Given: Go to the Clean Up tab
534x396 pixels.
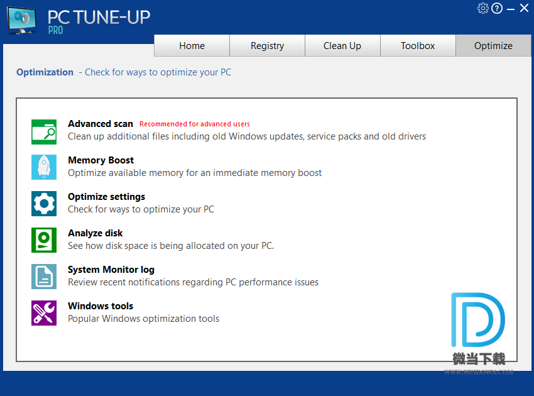Looking at the screenshot, I should (342, 46).
